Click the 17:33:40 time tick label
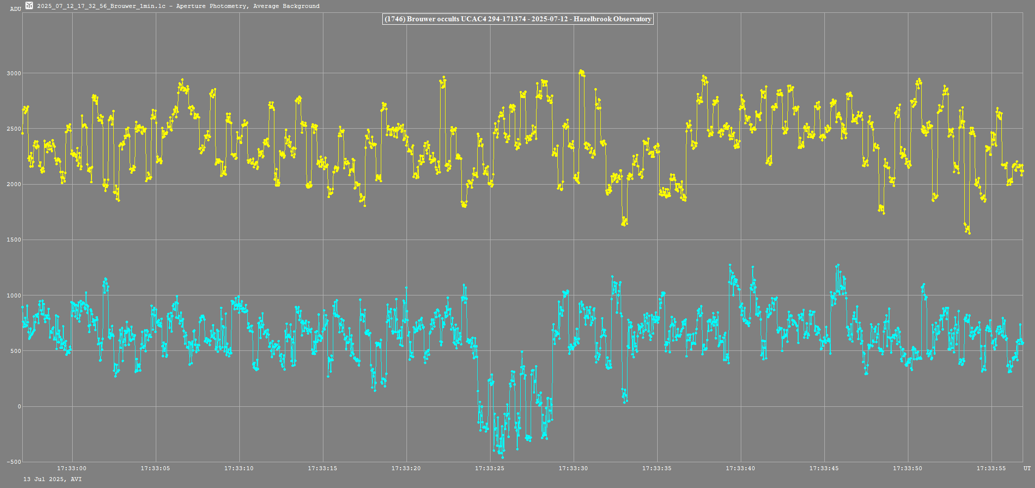 click(x=740, y=468)
